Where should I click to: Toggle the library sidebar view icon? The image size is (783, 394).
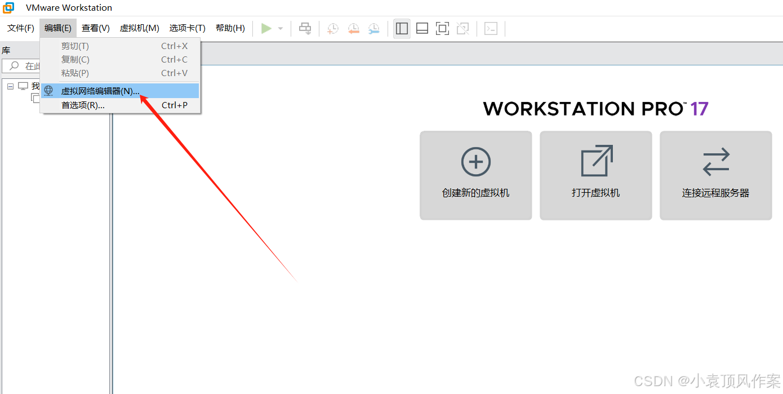pos(402,28)
